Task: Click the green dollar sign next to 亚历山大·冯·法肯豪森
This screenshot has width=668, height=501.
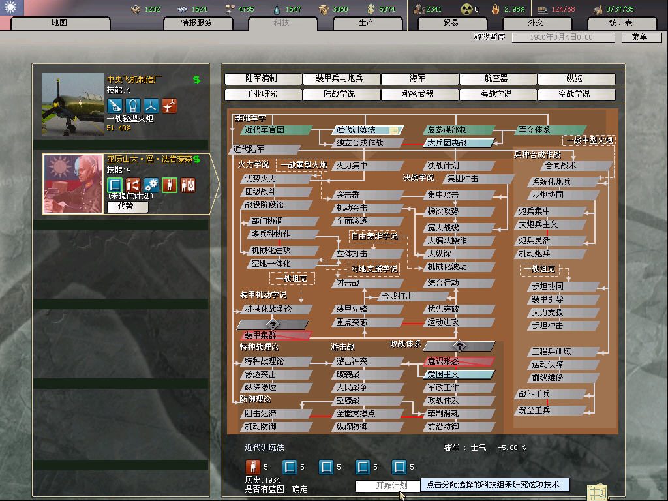Action: (196, 159)
